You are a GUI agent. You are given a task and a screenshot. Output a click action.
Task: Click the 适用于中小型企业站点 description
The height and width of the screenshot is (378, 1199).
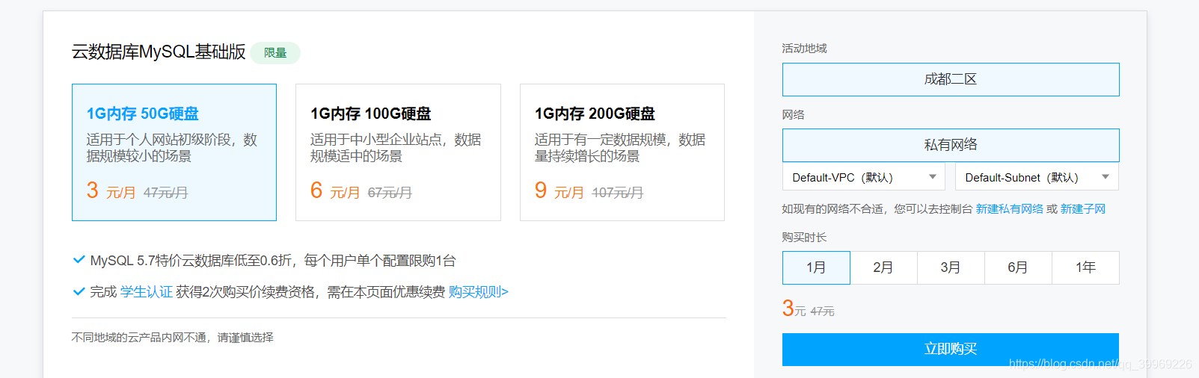(396, 148)
